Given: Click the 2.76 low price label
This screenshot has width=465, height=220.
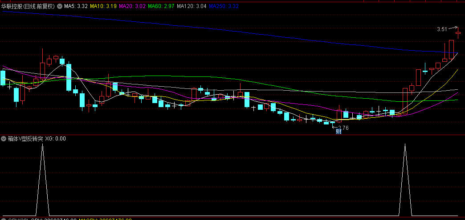Looking at the screenshot, I should tap(343, 128).
